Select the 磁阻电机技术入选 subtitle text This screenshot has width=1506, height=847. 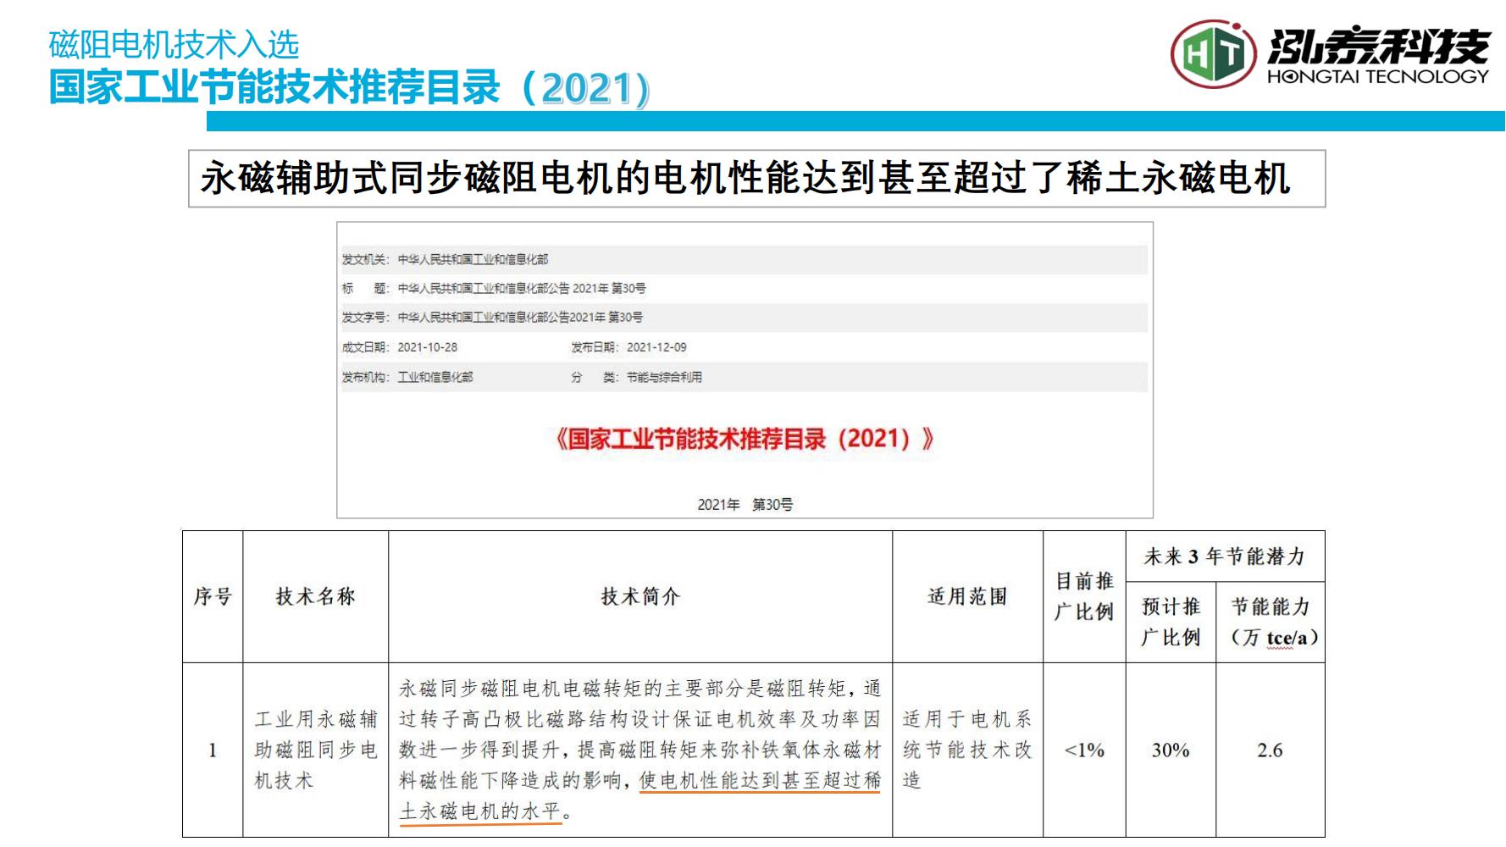[x=174, y=45]
